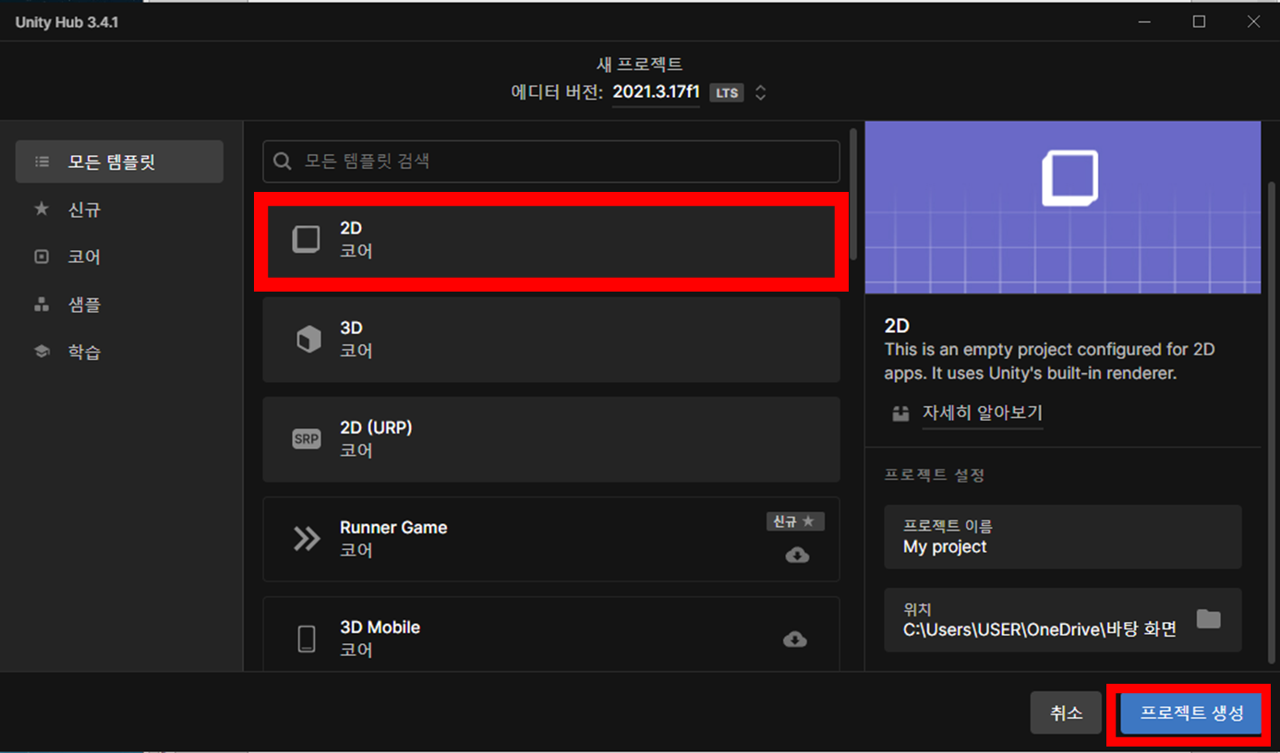Click the LTS badge
This screenshot has height=753, width=1280.
pyautogui.click(x=726, y=92)
